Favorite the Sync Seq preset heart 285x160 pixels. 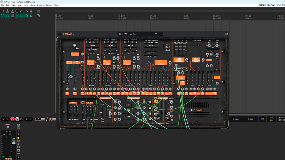pos(126,34)
